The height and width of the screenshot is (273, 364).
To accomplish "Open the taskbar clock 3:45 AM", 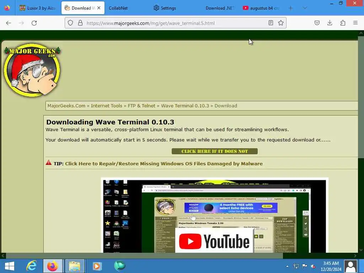I will pos(331,266).
